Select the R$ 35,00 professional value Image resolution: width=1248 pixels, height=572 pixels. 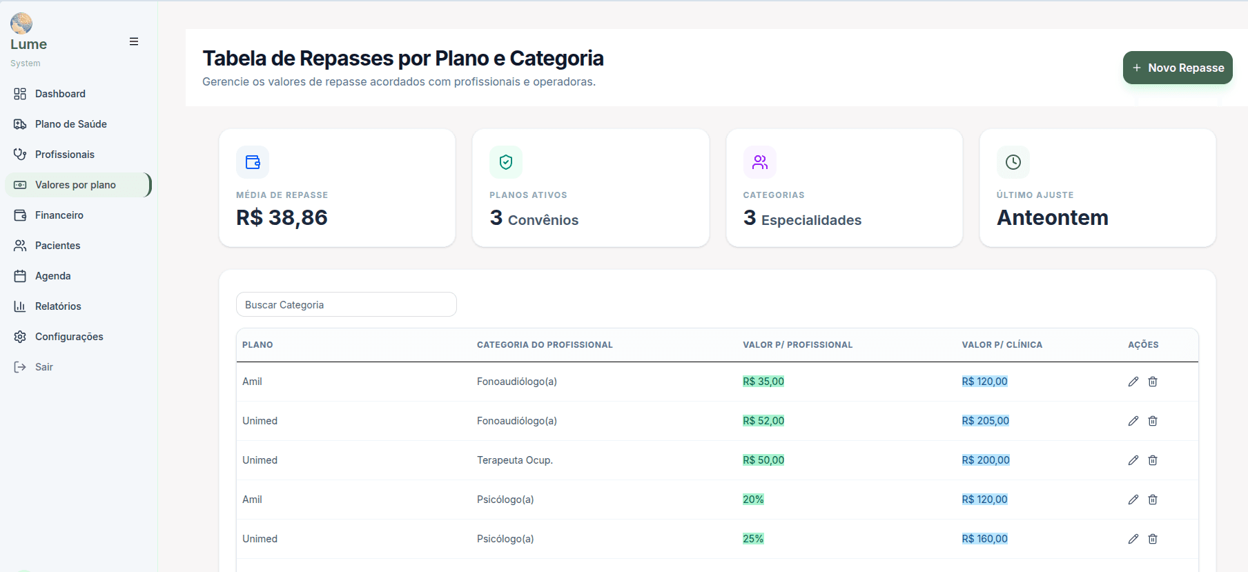763,382
